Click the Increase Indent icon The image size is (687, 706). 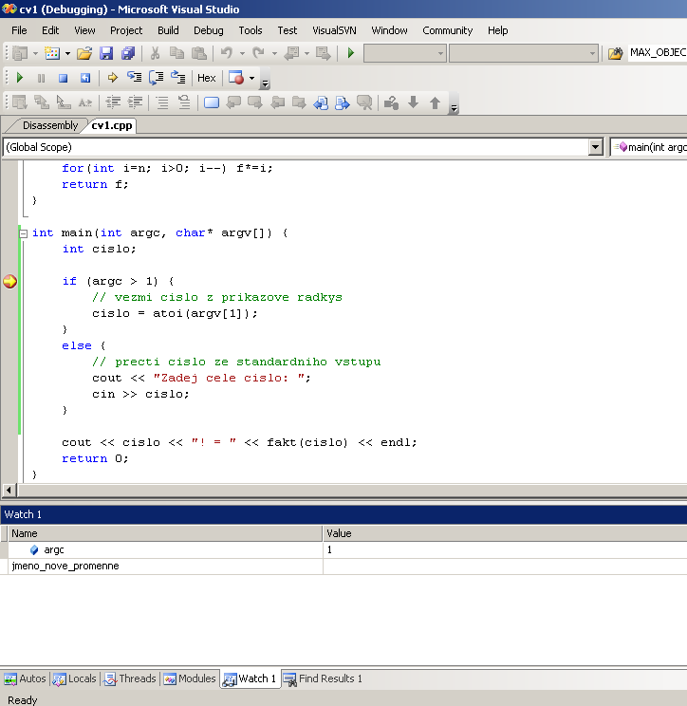(135, 103)
